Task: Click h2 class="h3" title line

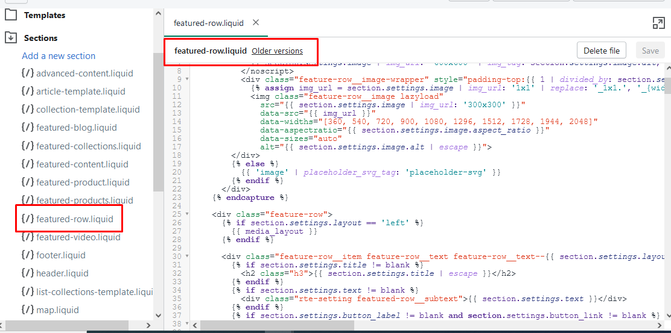Action: click(x=378, y=273)
